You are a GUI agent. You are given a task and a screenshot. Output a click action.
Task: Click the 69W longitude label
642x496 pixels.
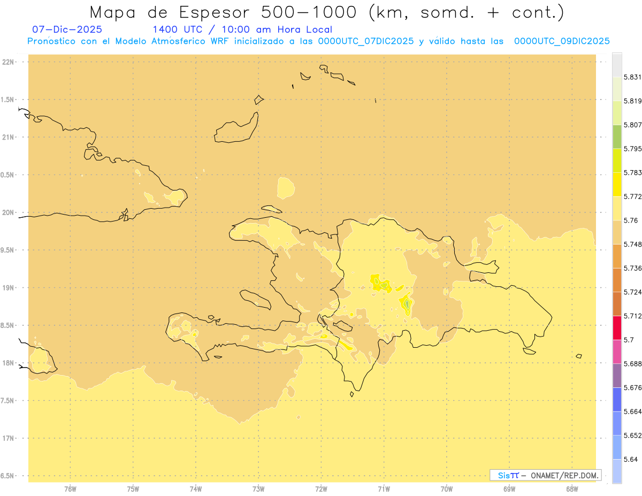[x=509, y=489]
